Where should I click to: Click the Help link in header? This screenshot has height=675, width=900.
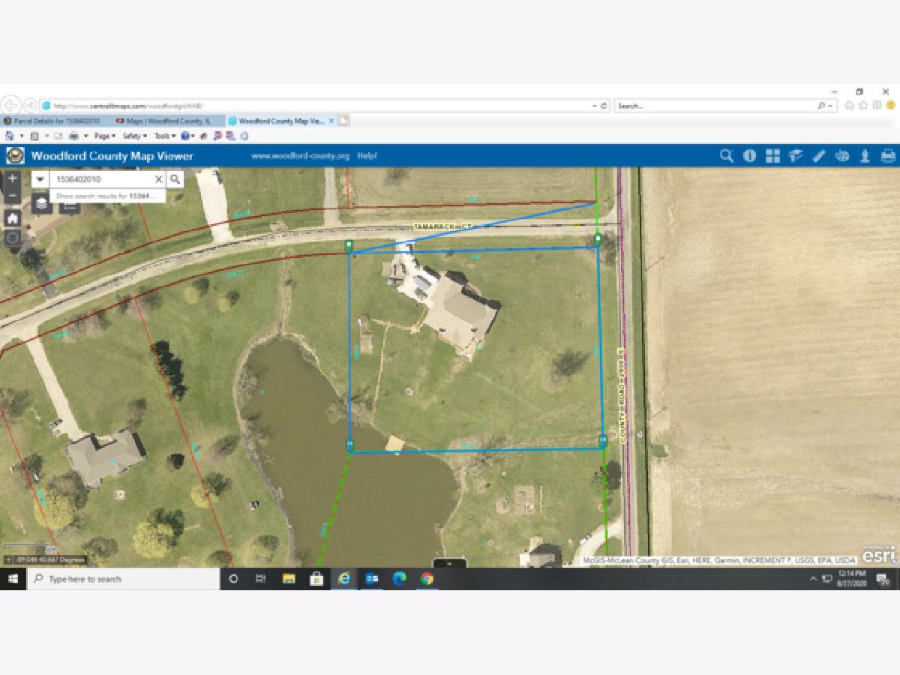tap(367, 156)
